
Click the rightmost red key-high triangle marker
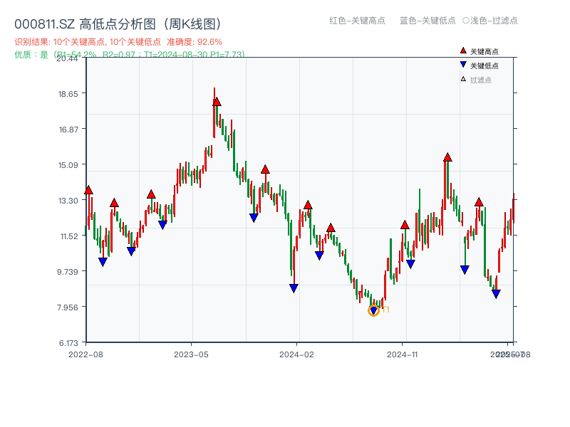point(480,201)
